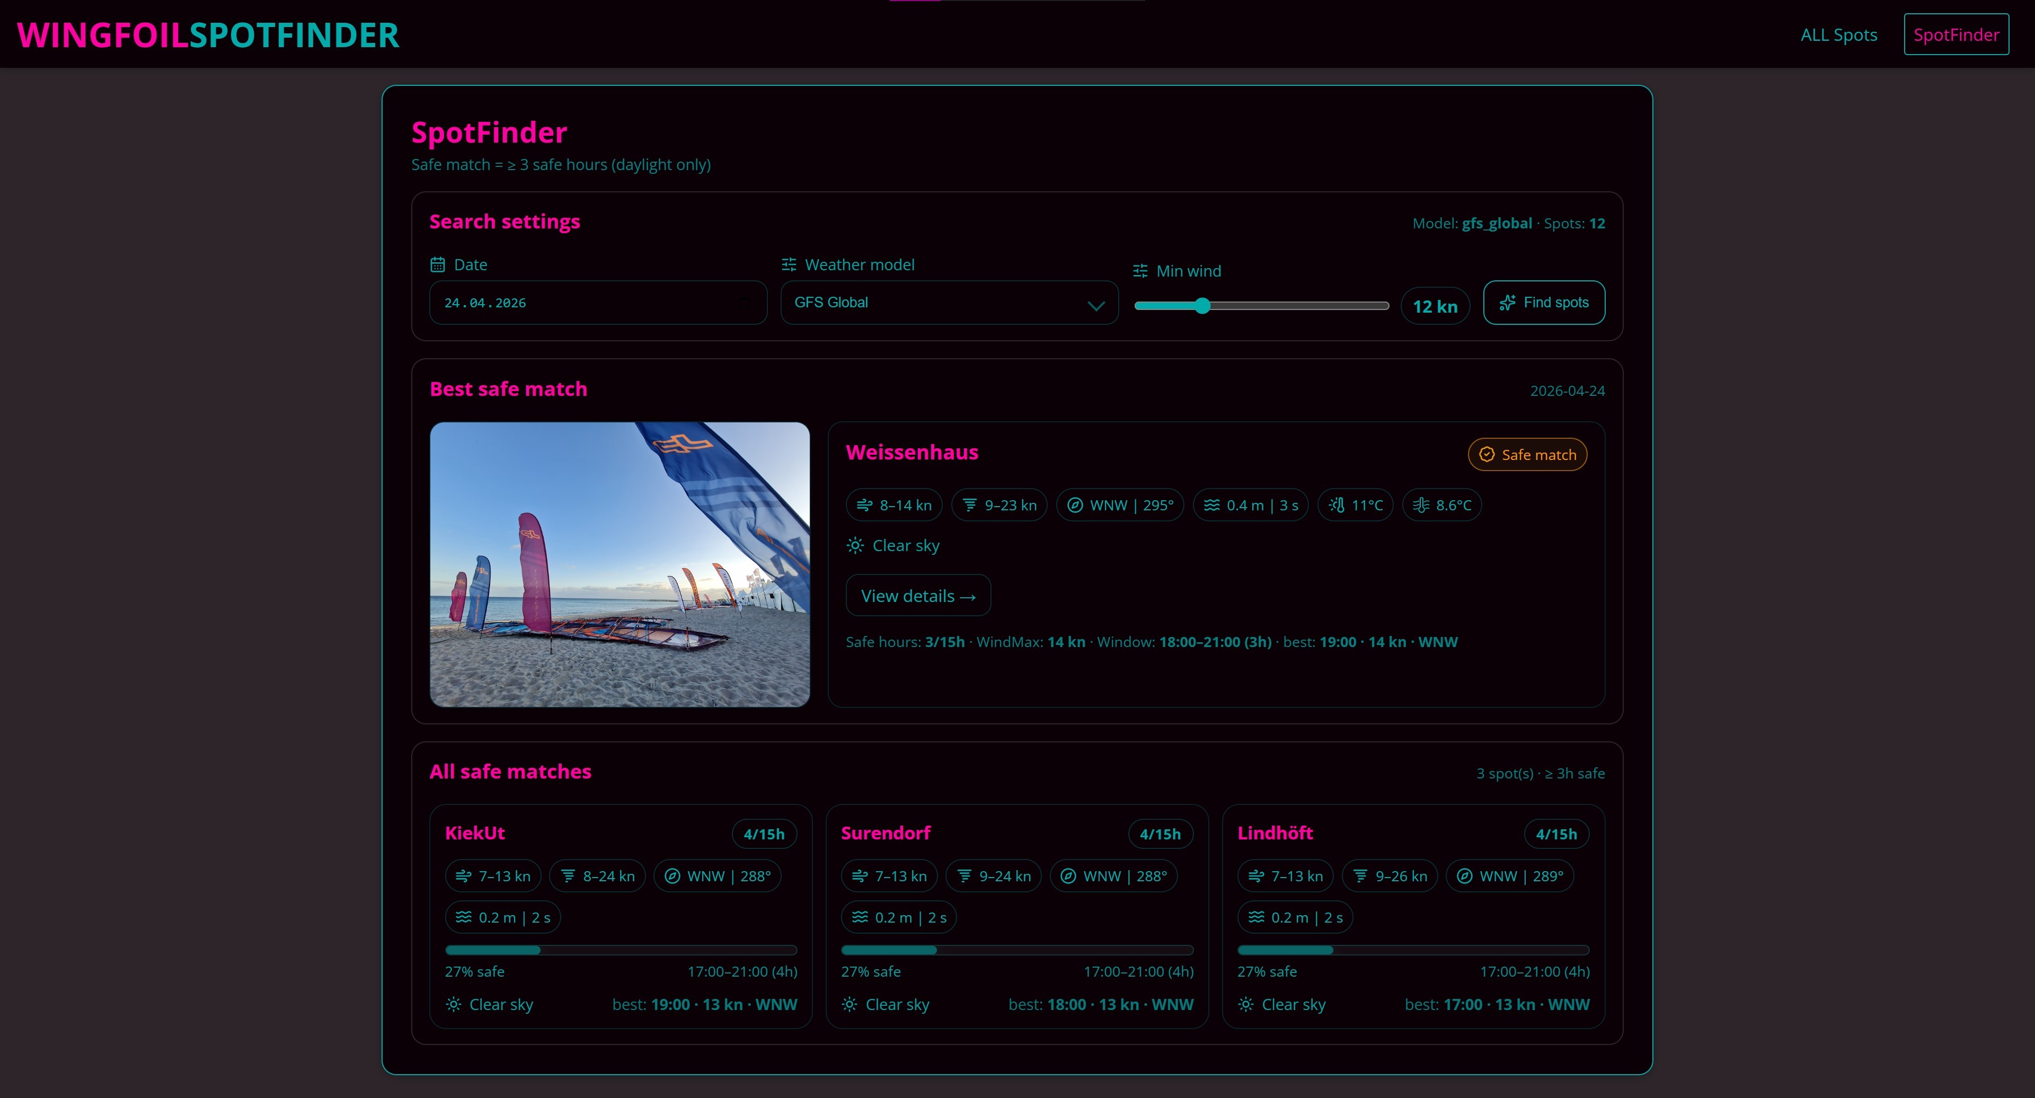Click the Weather model sliders icon

tap(789, 264)
